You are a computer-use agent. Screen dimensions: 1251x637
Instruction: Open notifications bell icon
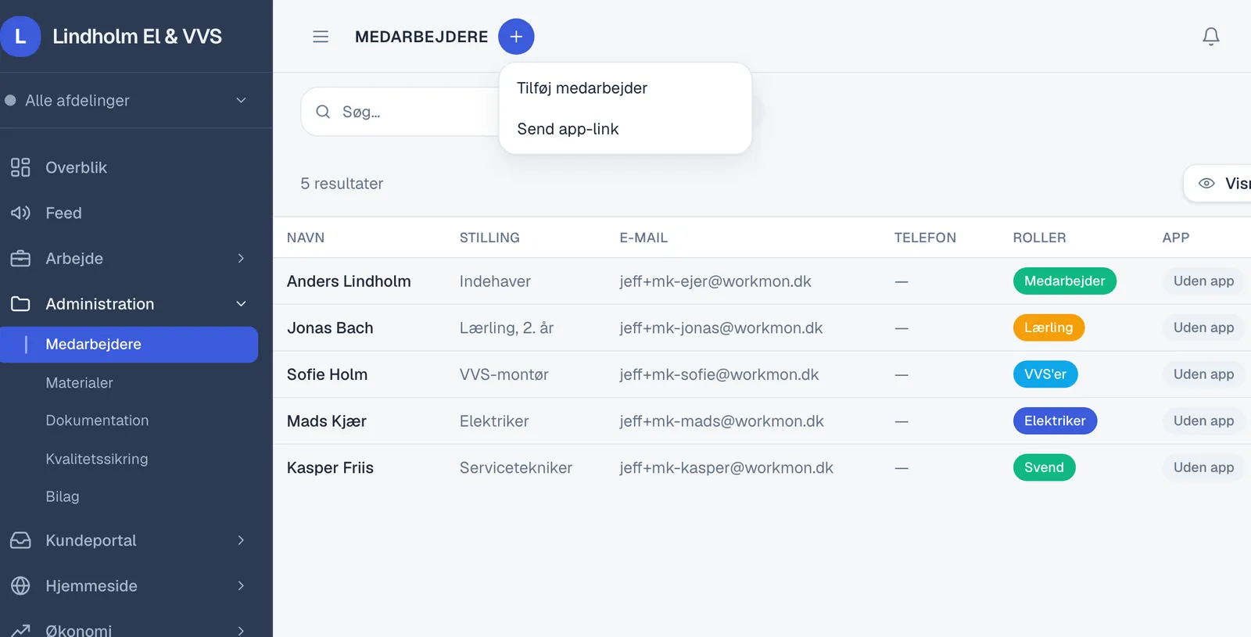[x=1210, y=37]
